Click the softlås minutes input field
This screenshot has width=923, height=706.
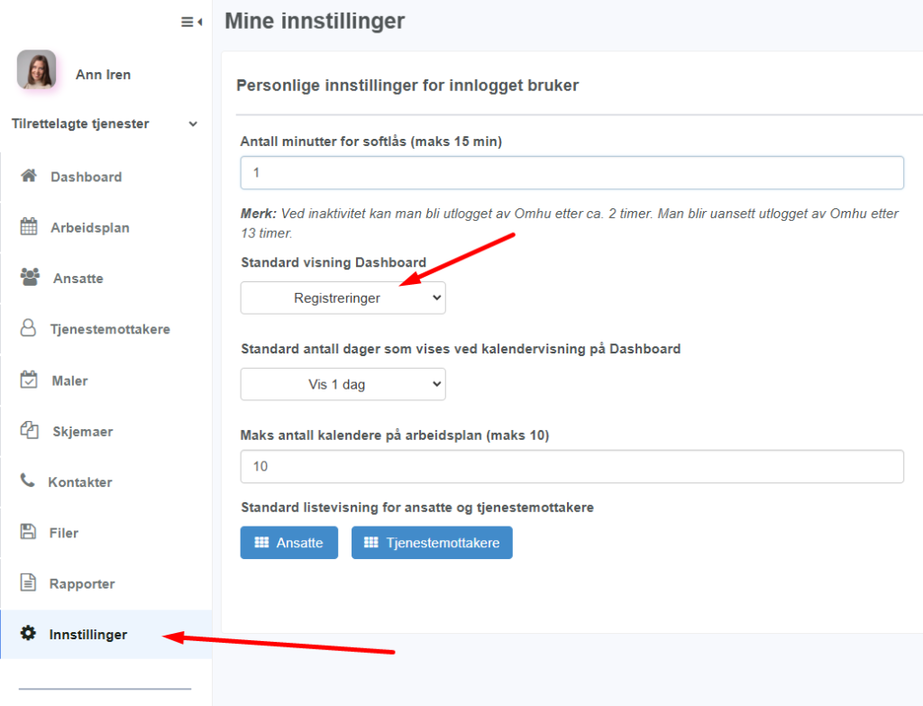571,172
